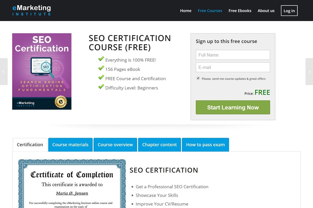
Task: Click the green checkmark beside "Everything is 100% FREE!"
Action: 101,60
